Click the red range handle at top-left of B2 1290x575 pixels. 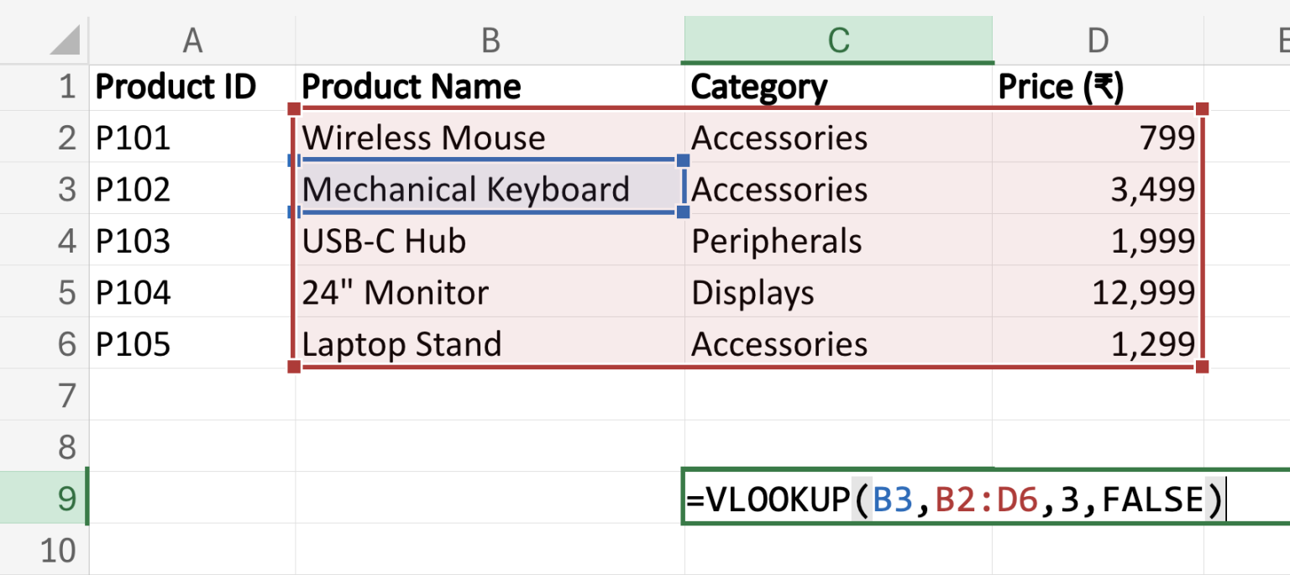(x=293, y=108)
